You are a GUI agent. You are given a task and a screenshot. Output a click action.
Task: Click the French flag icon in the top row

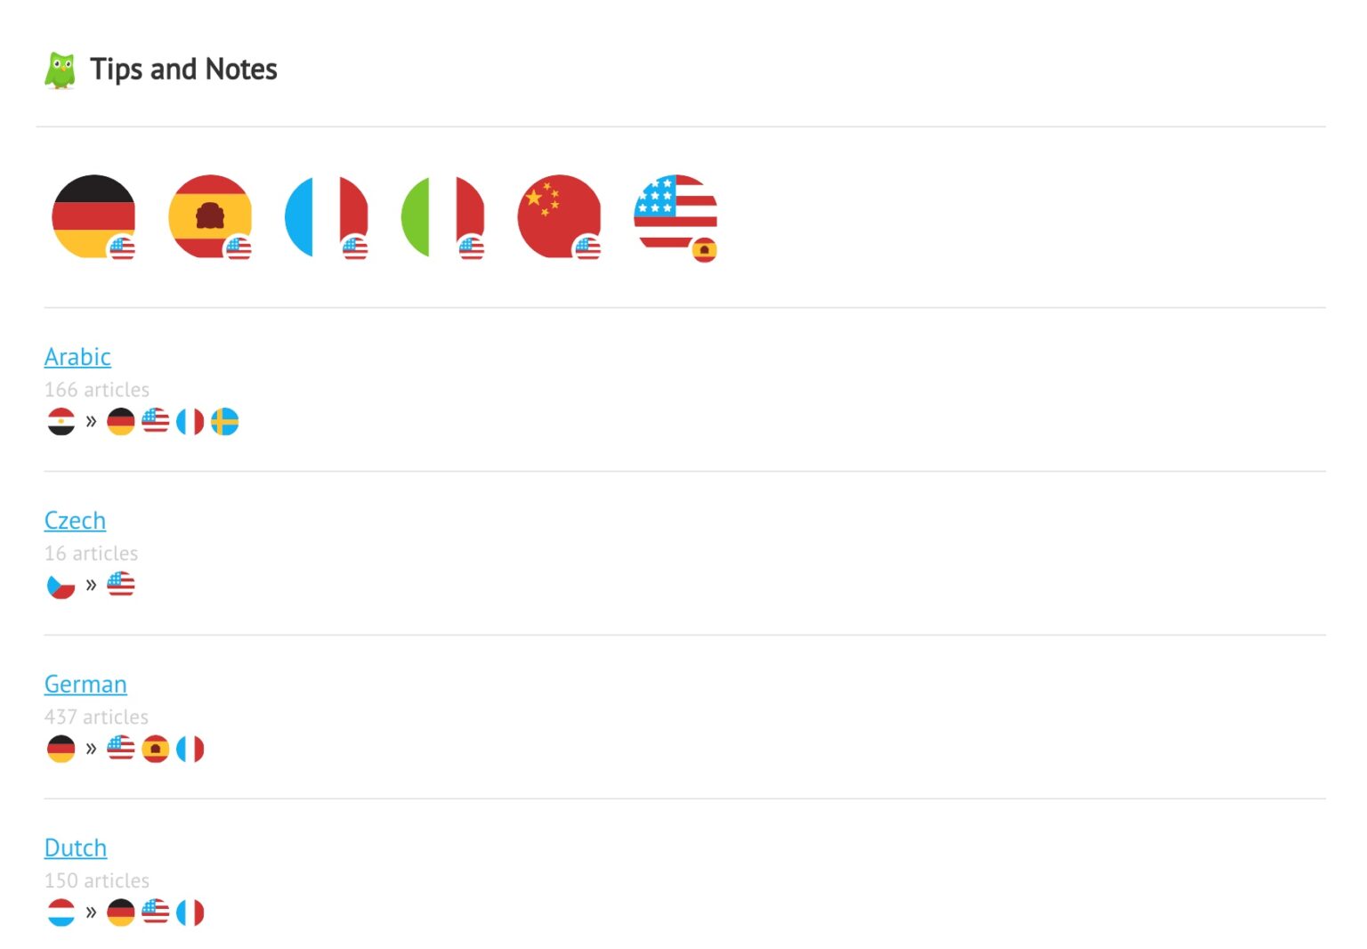pyautogui.click(x=328, y=216)
